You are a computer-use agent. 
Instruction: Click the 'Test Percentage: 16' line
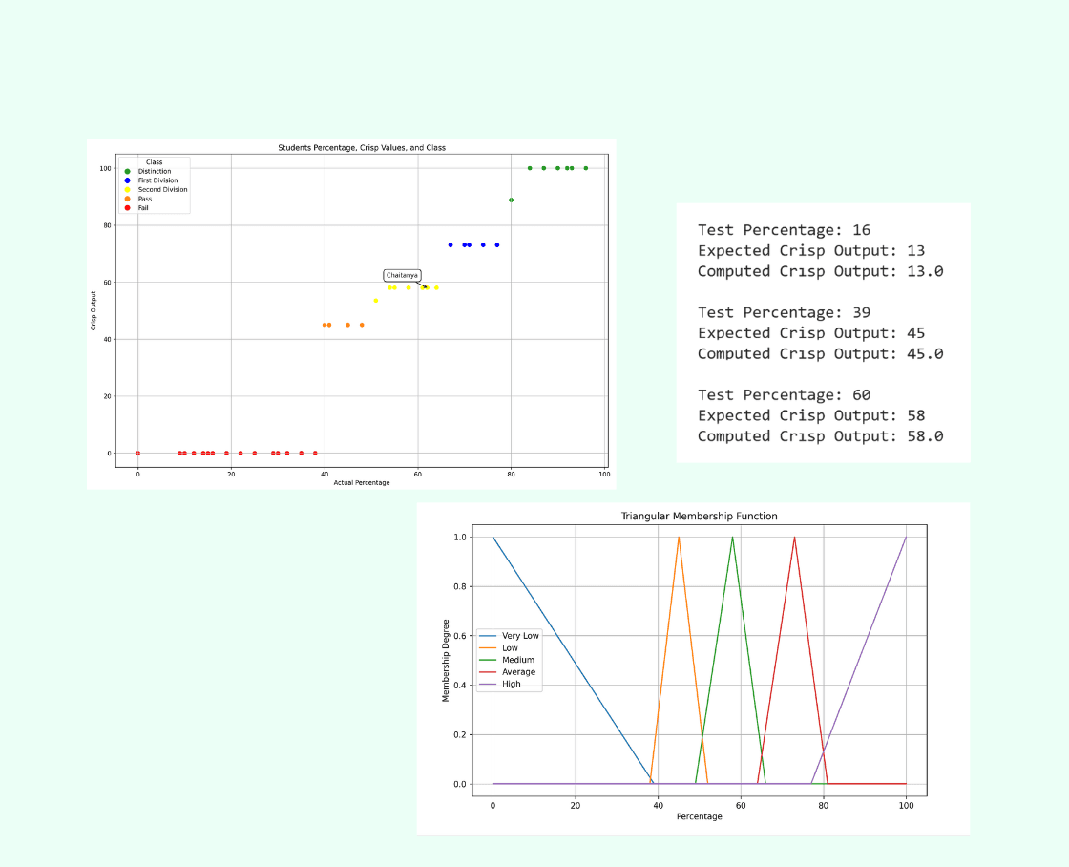coord(784,230)
